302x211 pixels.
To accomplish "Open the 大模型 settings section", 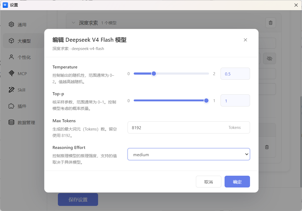I will (x=23, y=41).
